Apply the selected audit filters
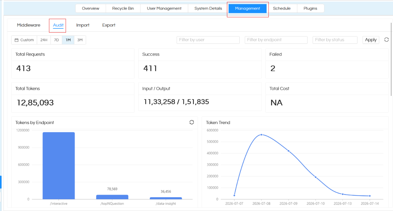 click(371, 40)
